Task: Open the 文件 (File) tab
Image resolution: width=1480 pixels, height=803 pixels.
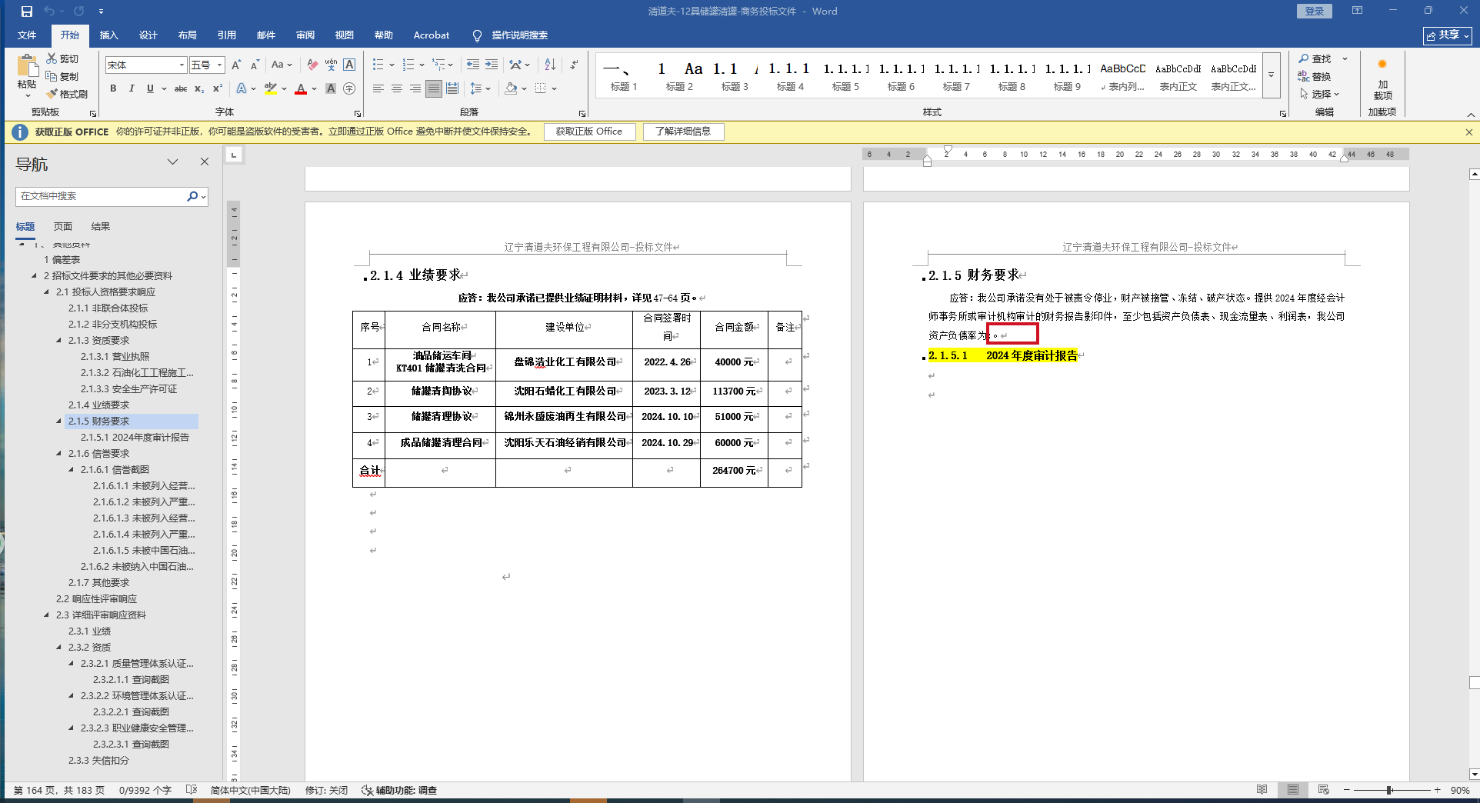Action: 27,35
